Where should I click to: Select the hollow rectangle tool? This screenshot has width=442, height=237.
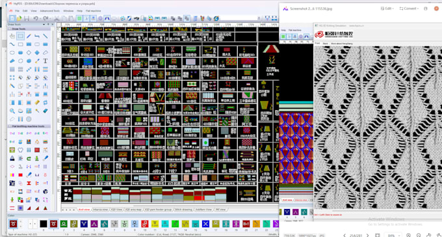click(x=20, y=44)
